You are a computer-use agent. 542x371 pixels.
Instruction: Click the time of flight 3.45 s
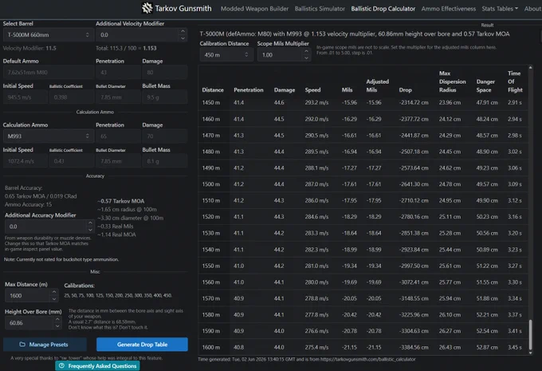pos(515,348)
